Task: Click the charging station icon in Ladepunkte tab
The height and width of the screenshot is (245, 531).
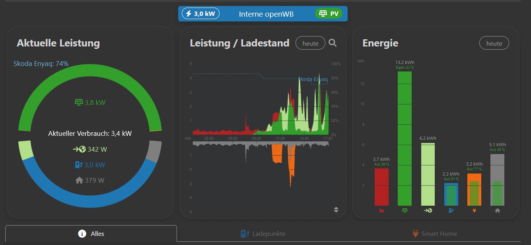Action: tap(245, 233)
